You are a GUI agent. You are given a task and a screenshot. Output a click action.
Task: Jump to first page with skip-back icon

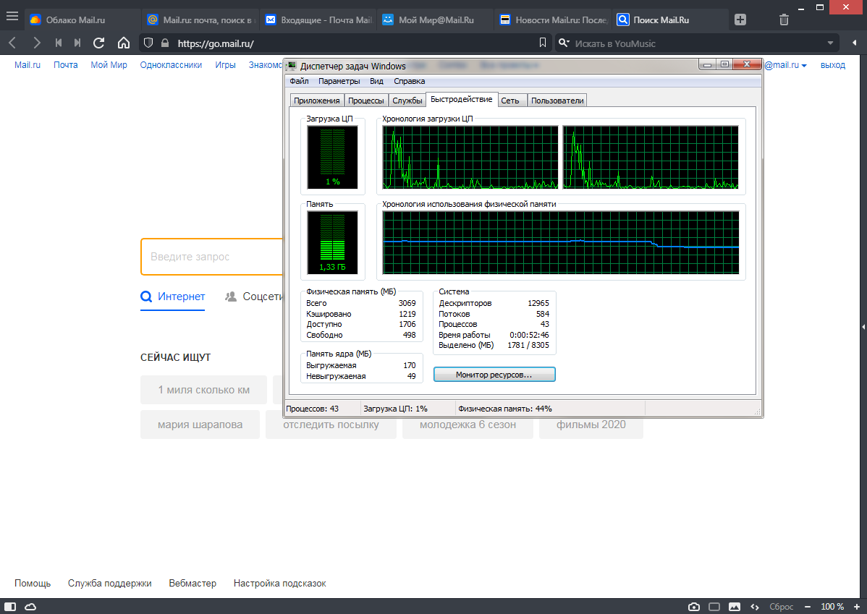[x=59, y=43]
